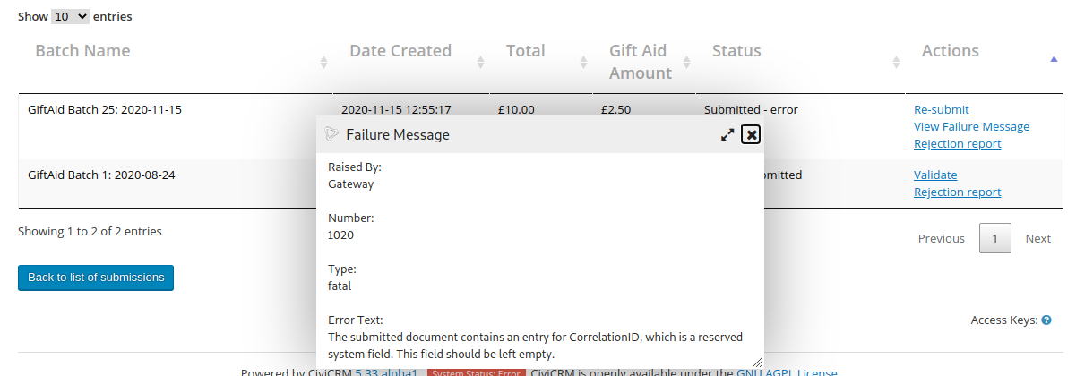Select page 1 in pagination
The image size is (1076, 376).
pos(995,239)
